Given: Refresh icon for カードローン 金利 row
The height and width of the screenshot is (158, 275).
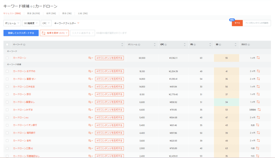Looking at the screenshot, I should point(258,140).
